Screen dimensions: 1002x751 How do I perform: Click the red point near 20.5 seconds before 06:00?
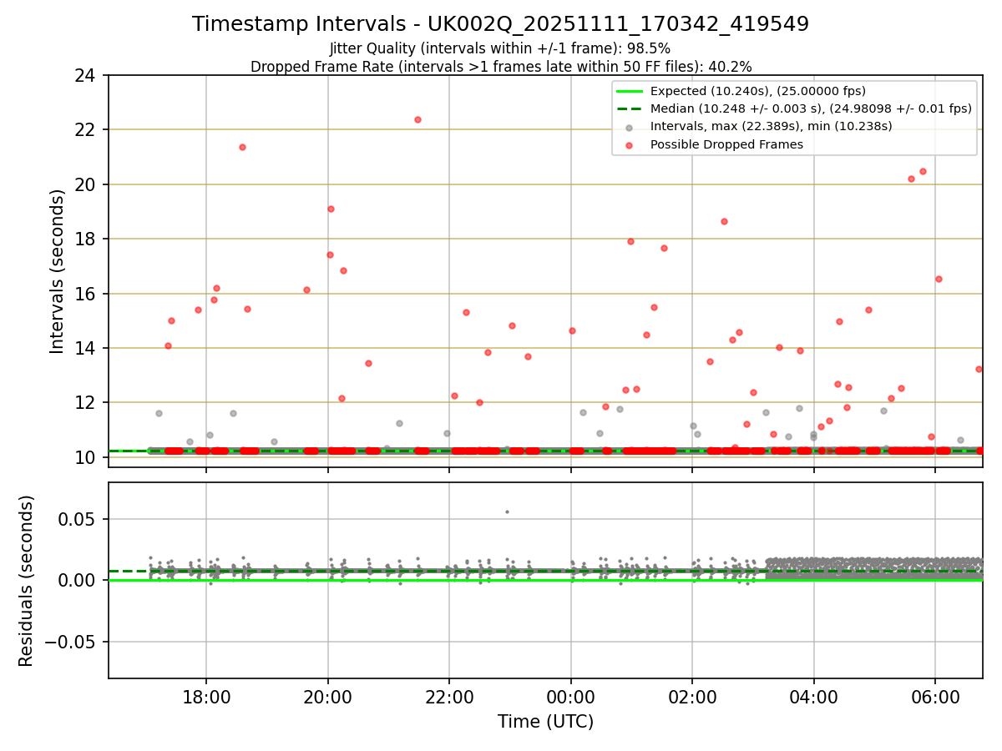[923, 171]
